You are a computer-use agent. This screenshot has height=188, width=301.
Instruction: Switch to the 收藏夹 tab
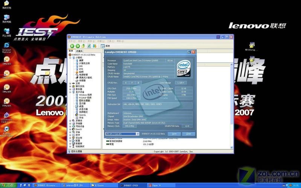tap(79, 51)
